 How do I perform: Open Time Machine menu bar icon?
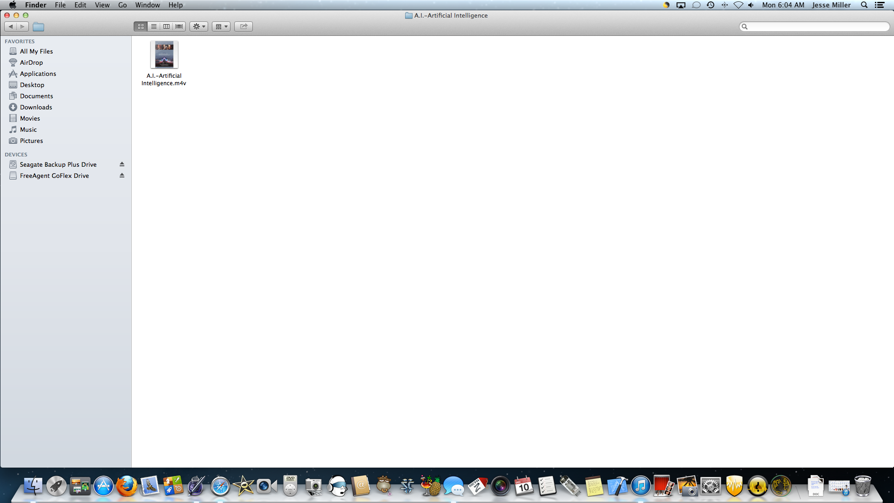711,5
